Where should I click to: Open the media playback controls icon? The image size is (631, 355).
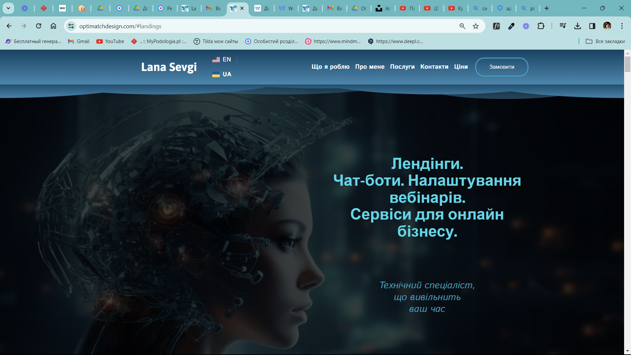click(563, 26)
